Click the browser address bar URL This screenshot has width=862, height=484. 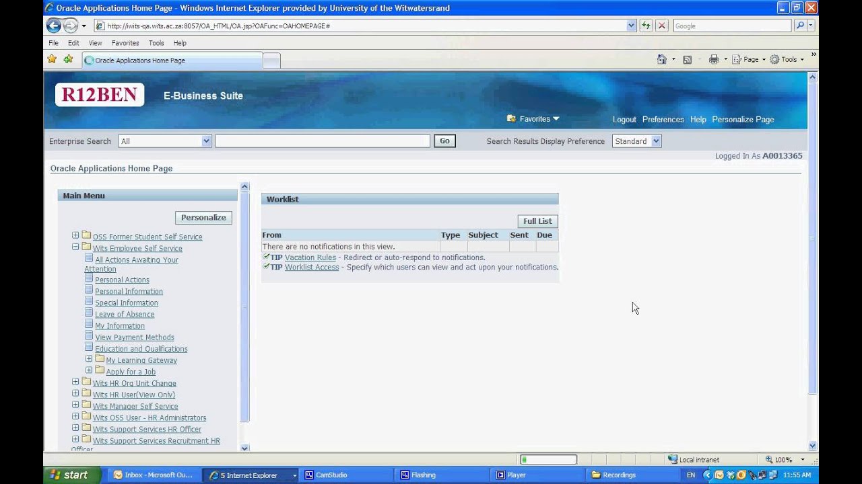click(x=360, y=26)
